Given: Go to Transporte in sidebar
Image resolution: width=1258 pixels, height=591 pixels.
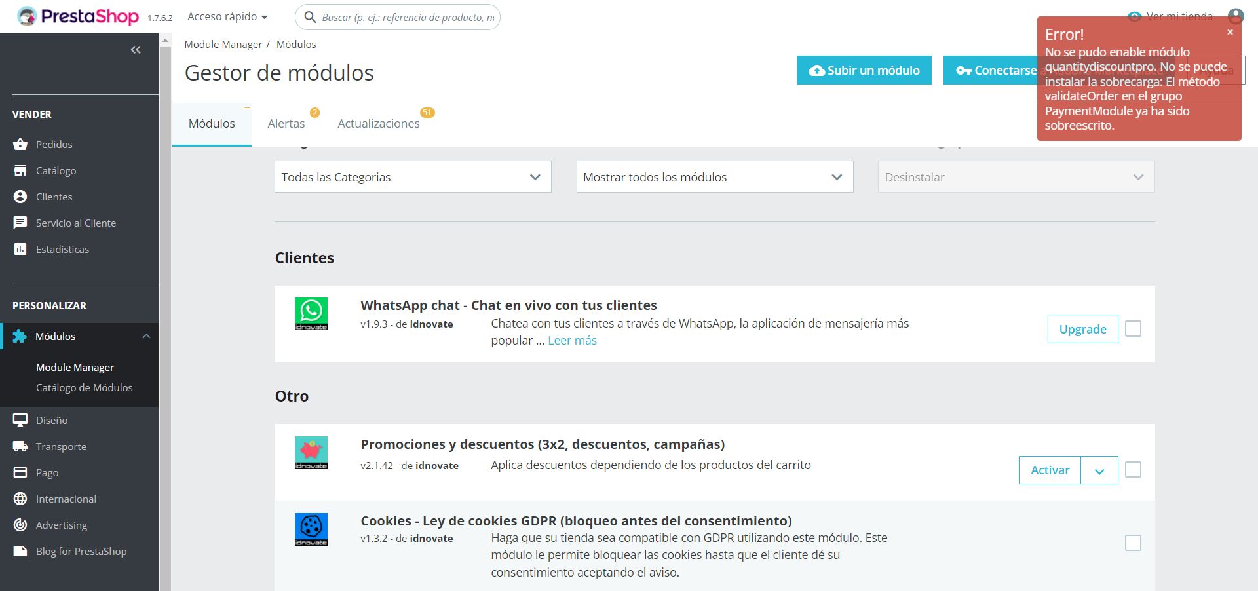Looking at the screenshot, I should coord(61,446).
